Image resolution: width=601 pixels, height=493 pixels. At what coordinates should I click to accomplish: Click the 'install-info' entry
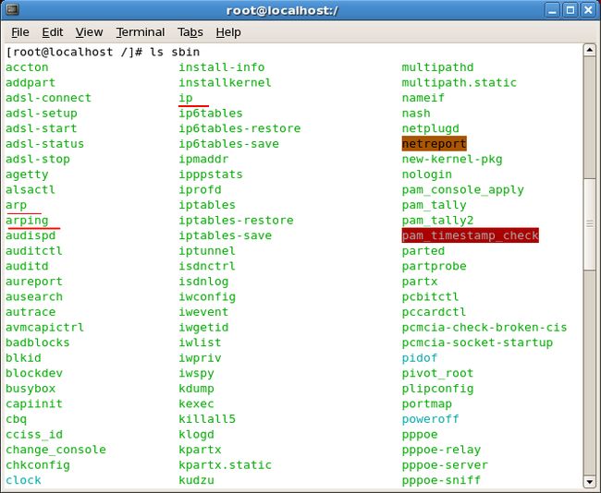pyautogui.click(x=222, y=67)
